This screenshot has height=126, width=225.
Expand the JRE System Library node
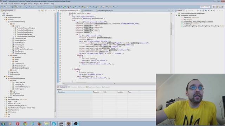point(5,99)
